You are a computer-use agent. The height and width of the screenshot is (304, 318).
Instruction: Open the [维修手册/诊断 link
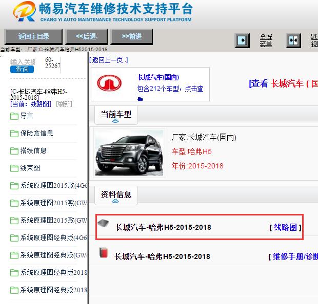coord(293,256)
